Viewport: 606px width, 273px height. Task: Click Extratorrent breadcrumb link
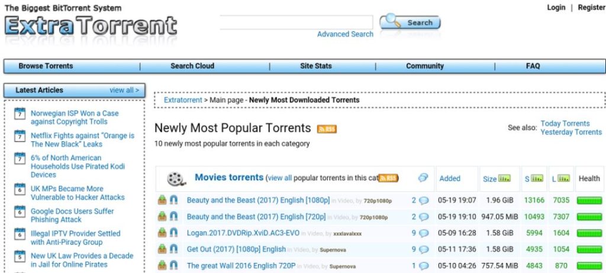pos(183,100)
